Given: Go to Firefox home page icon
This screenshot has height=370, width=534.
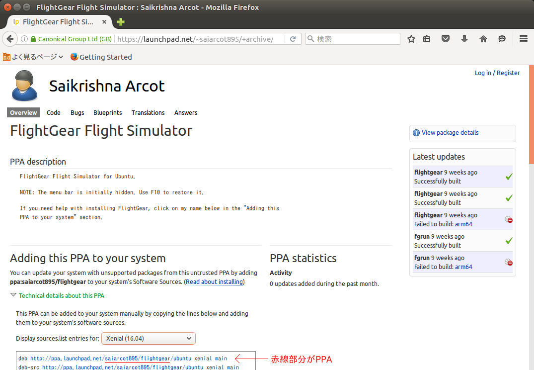Looking at the screenshot, I should 483,39.
